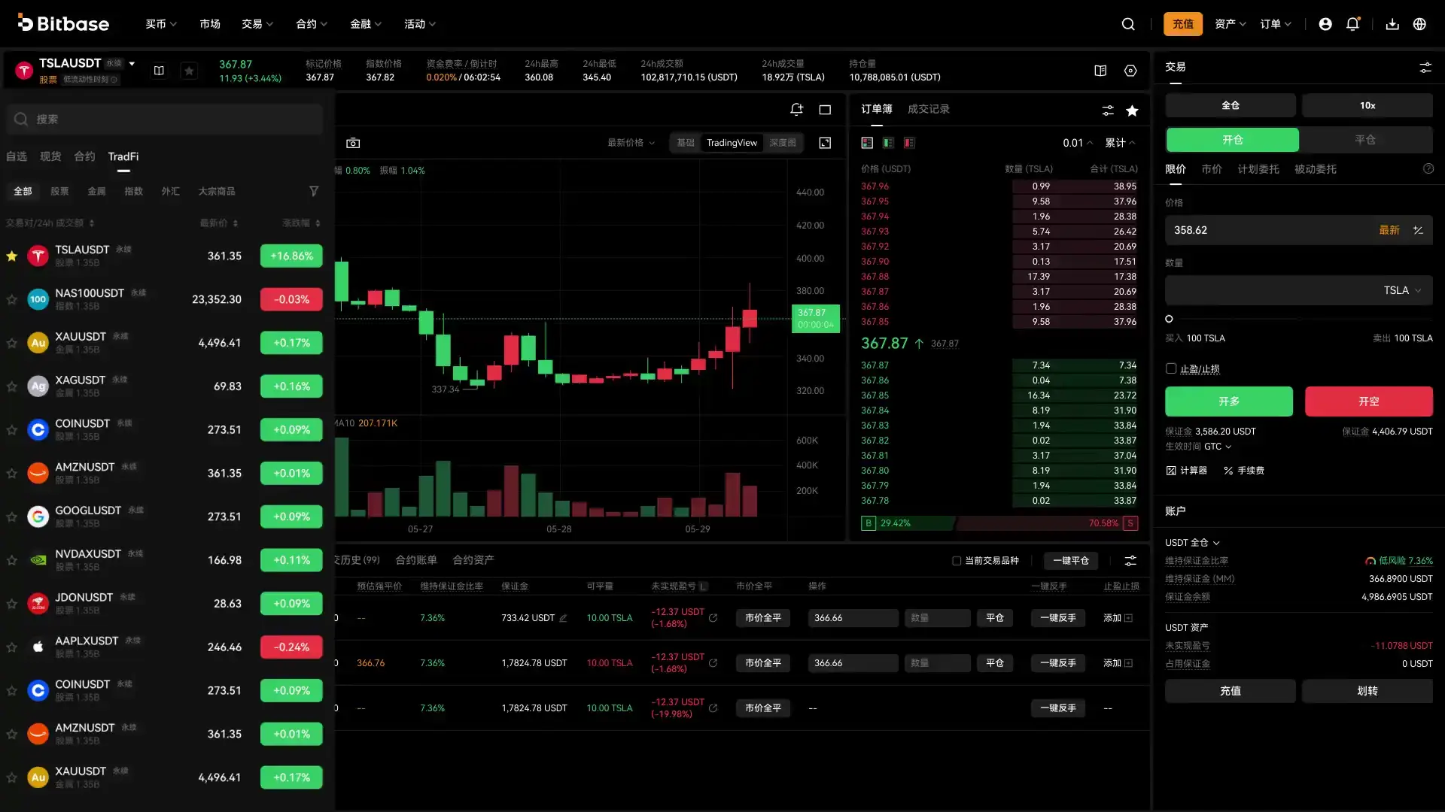Open the search icon in the top navigation
Viewport: 1445px width, 812px height.
(x=1128, y=24)
